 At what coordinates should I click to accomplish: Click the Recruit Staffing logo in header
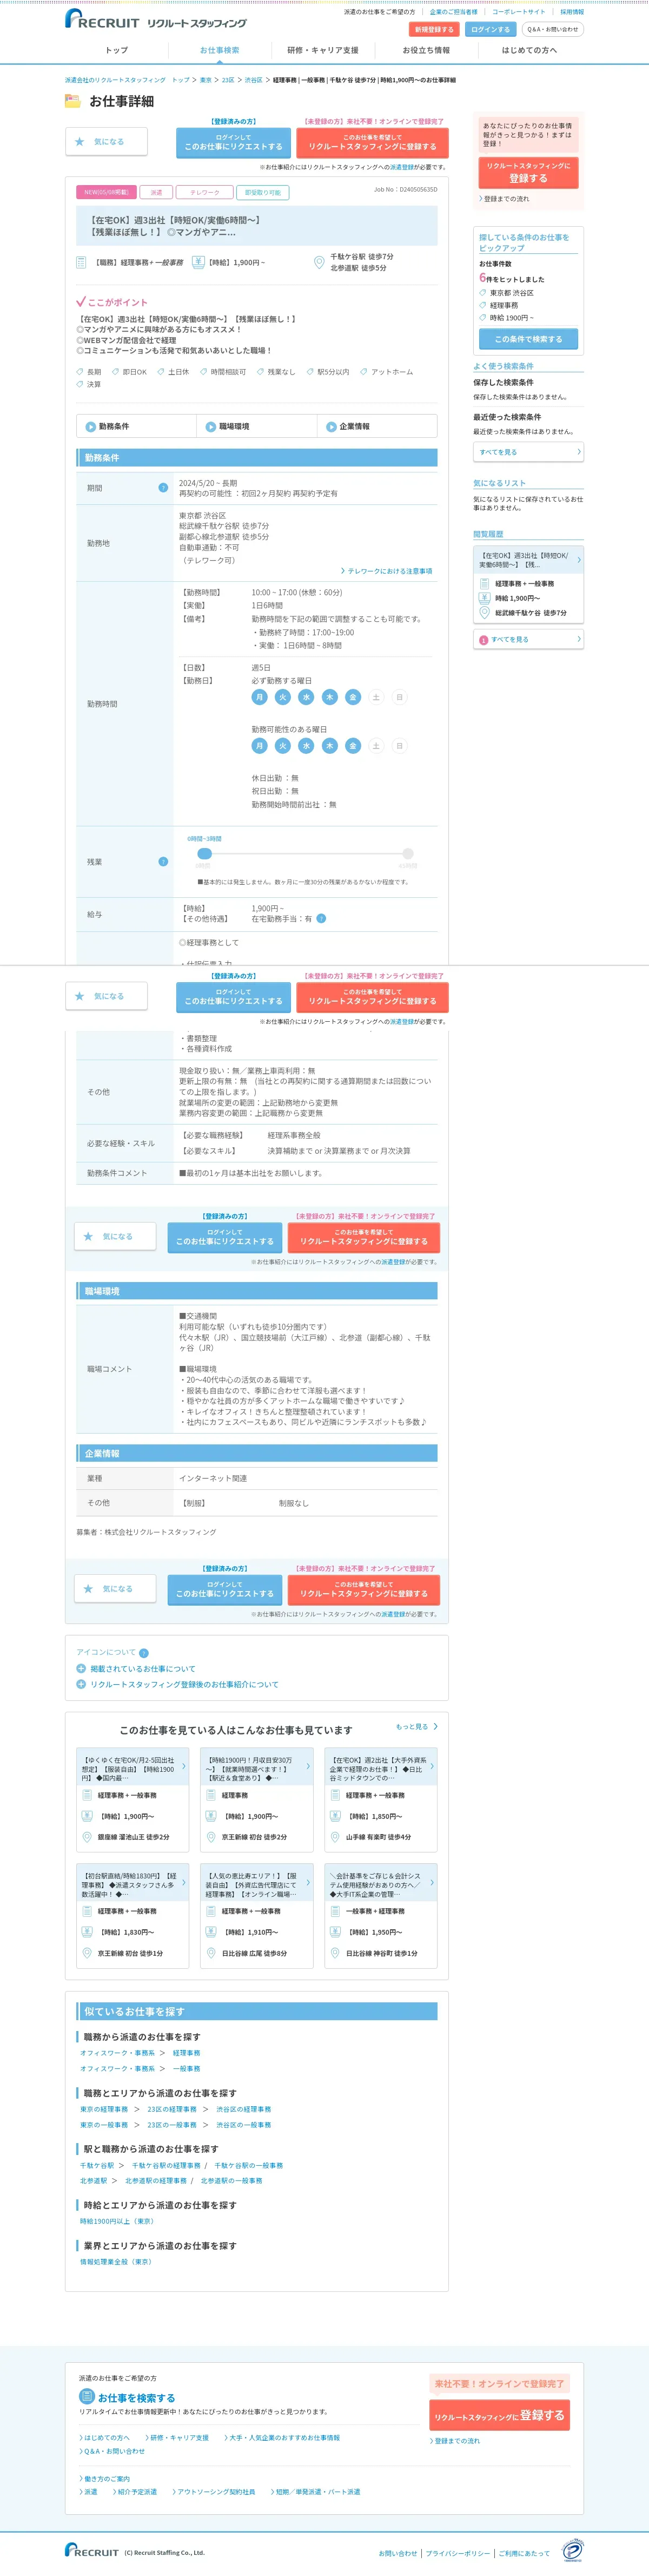pyautogui.click(x=156, y=19)
